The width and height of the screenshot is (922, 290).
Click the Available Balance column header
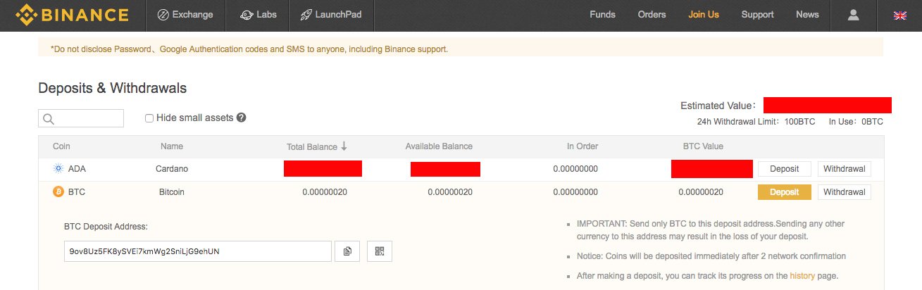[x=439, y=146]
